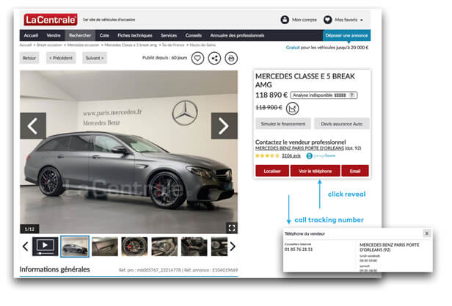Click the print icon
The width and height of the screenshot is (452, 306).
click(x=231, y=58)
